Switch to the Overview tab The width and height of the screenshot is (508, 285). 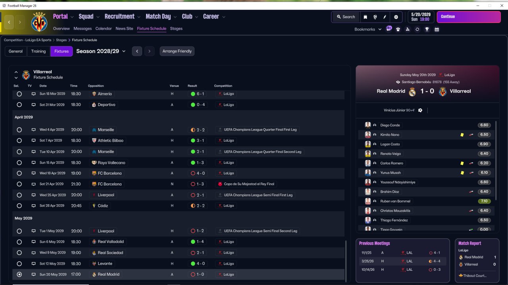pyautogui.click(x=62, y=28)
